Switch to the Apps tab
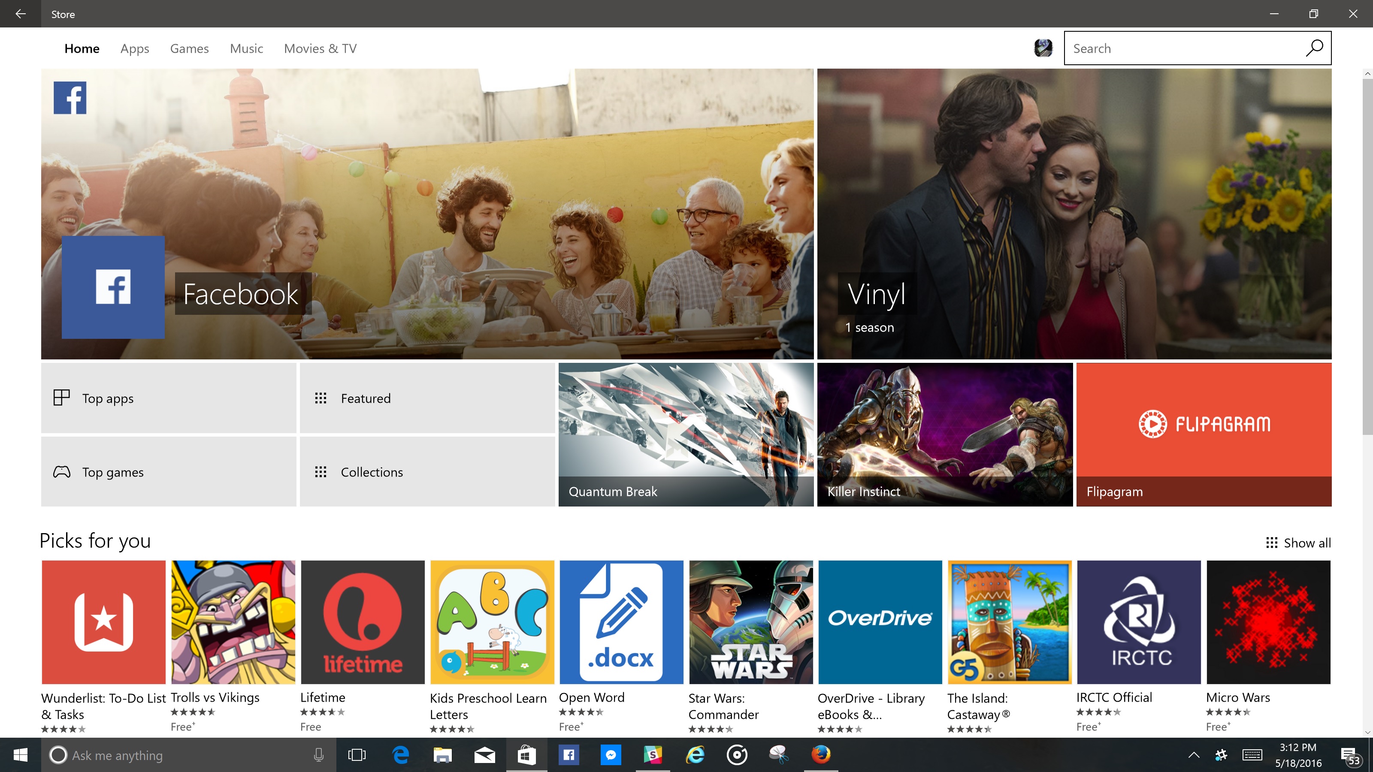 (x=134, y=48)
